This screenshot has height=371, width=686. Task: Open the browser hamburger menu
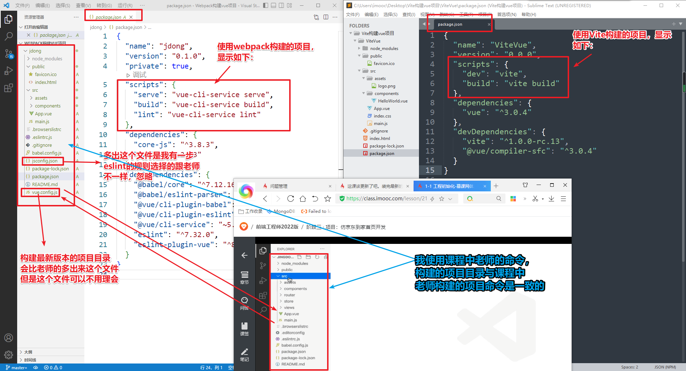click(563, 199)
